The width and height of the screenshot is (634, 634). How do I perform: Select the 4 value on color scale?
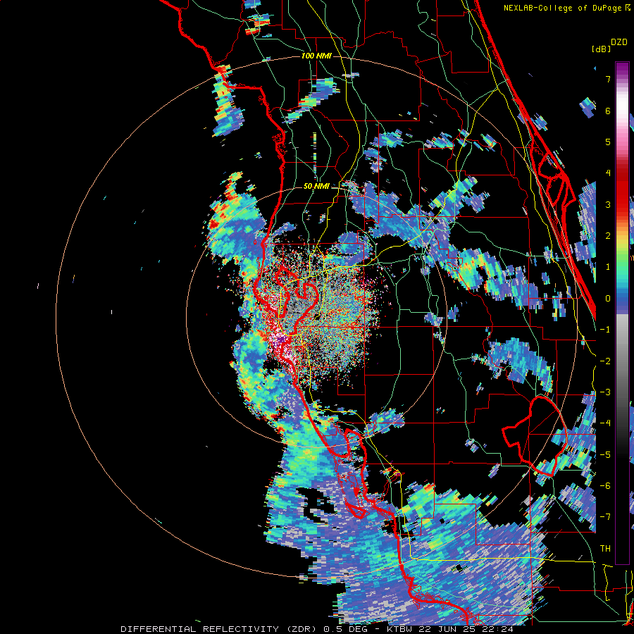(608, 173)
